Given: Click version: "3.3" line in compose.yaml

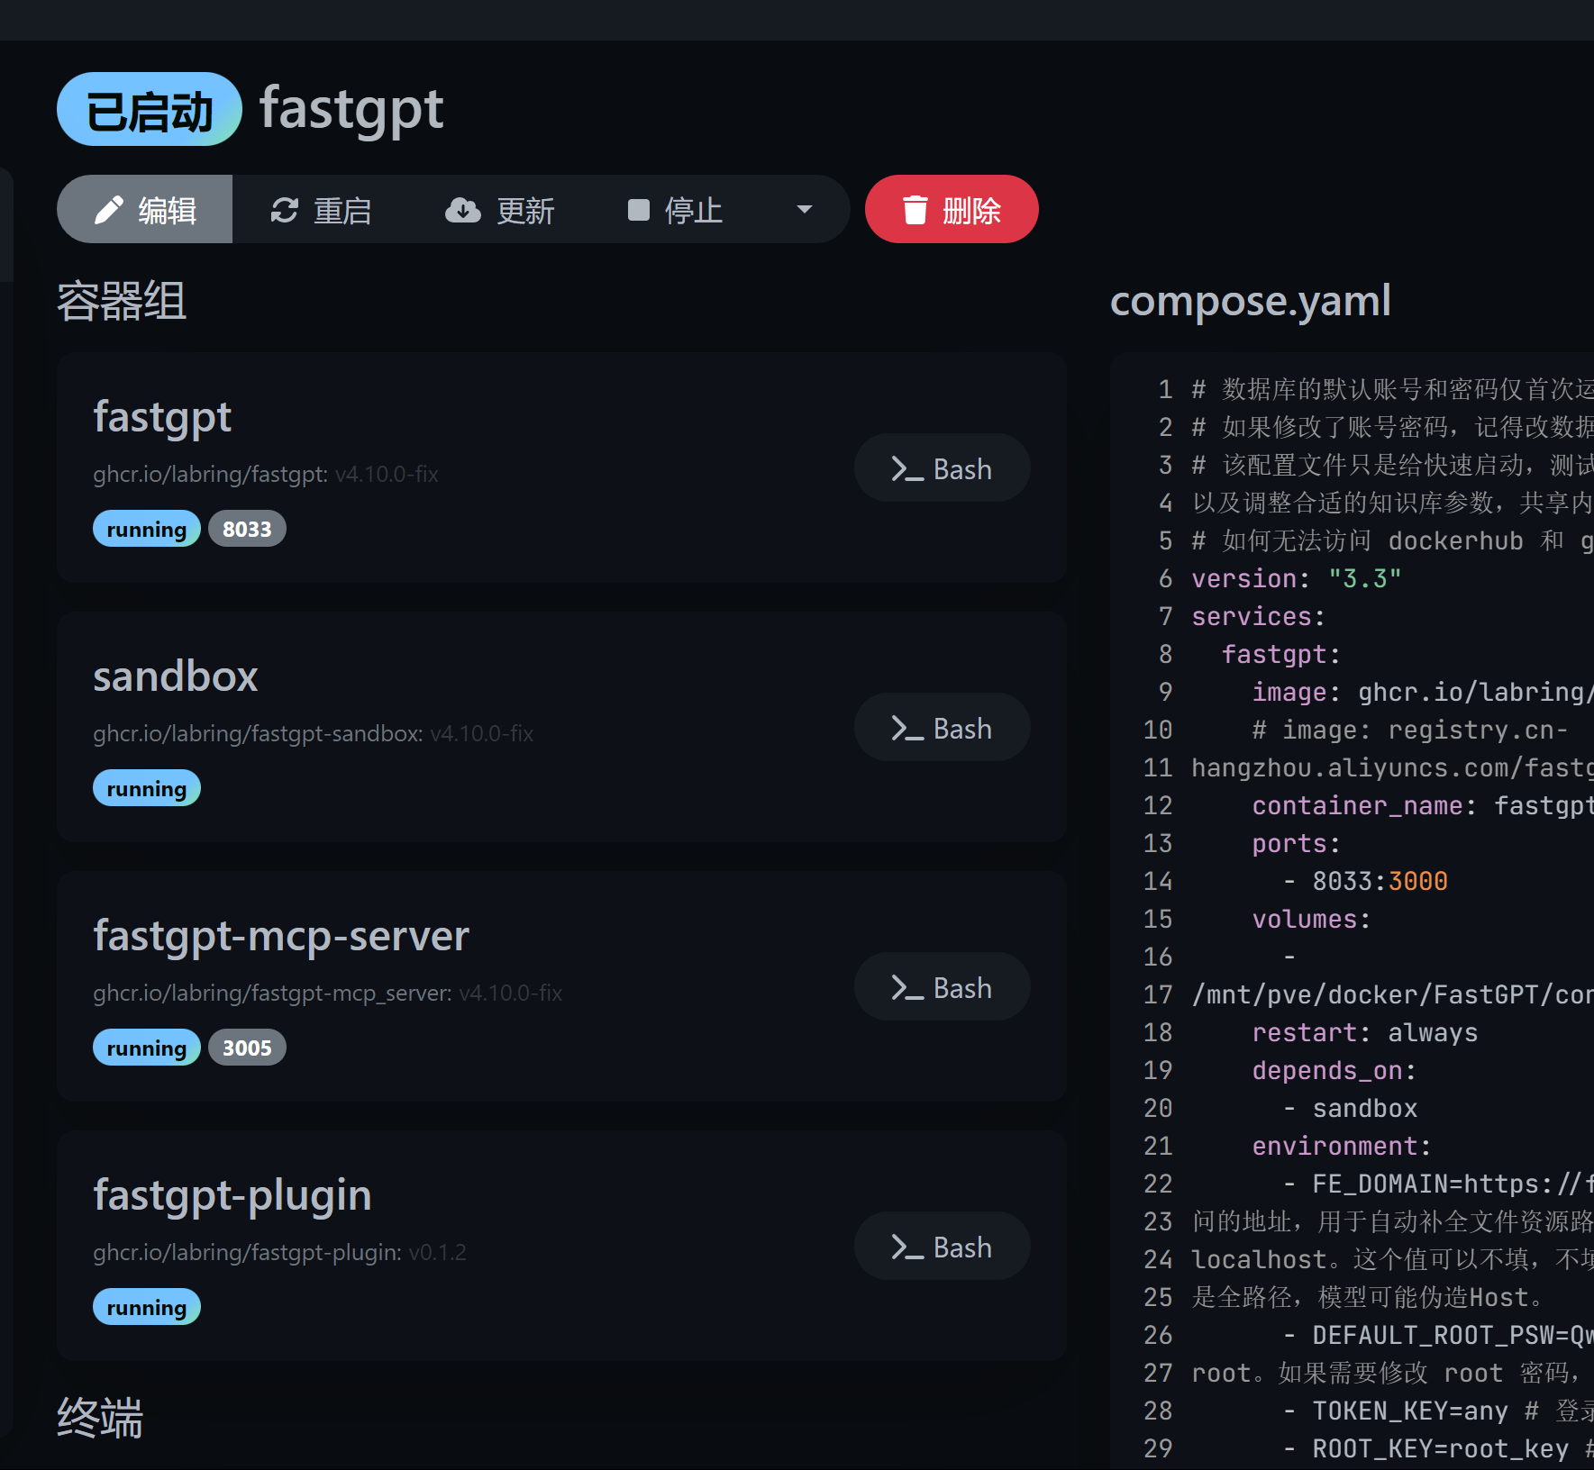Looking at the screenshot, I should coord(1296,578).
